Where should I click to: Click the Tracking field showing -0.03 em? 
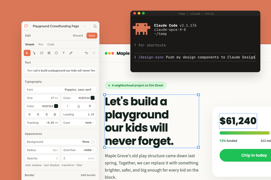42,123
